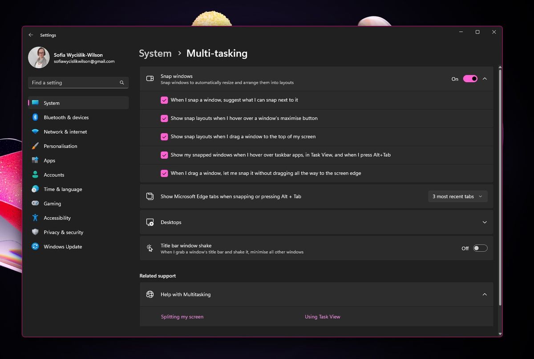Select Accessibility in the sidebar
Image resolution: width=534 pixels, height=359 pixels.
57,218
